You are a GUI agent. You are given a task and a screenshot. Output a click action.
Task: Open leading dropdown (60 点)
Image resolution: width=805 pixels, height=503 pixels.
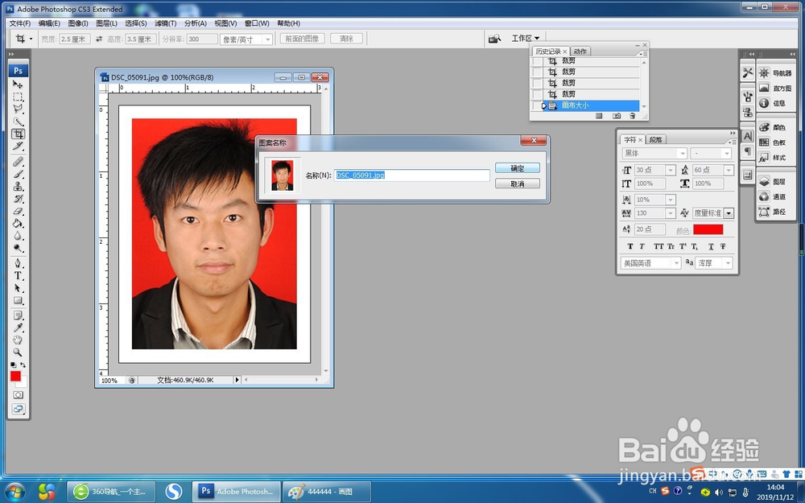(x=729, y=170)
